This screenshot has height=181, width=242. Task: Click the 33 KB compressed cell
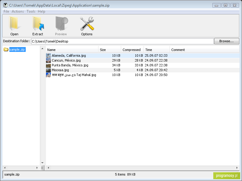(x=139, y=65)
